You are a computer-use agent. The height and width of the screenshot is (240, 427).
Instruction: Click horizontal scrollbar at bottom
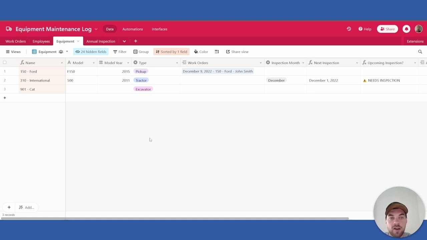pyautogui.click(x=175, y=218)
